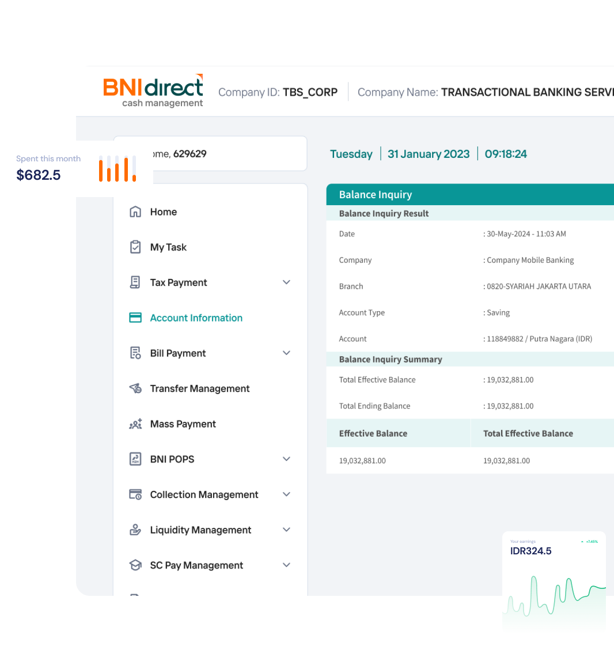Collapse the Collection Management chevron

(x=286, y=494)
